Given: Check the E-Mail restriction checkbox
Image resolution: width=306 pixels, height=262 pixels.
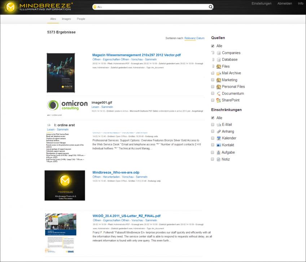Looking at the screenshot, I should click(213, 124).
